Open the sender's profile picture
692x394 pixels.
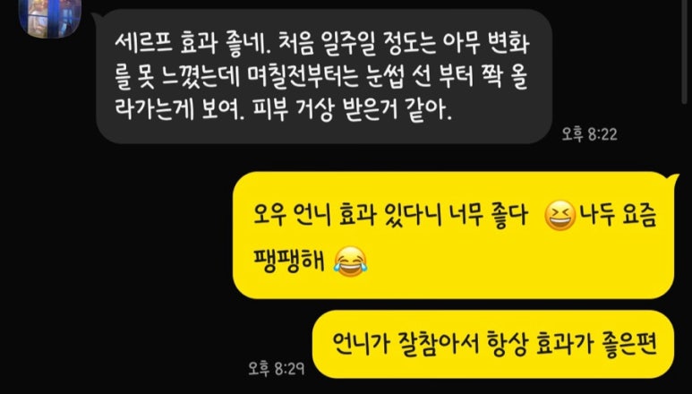click(x=50, y=18)
